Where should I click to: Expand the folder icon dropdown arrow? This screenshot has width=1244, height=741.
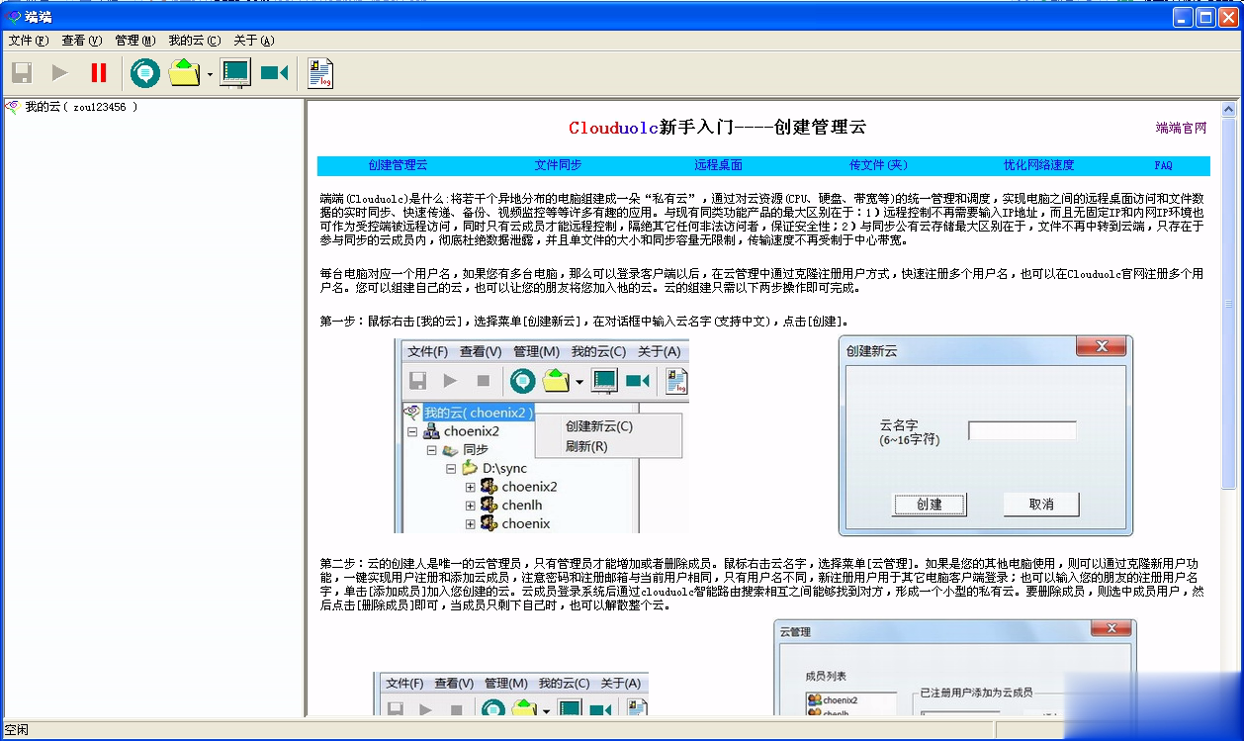tap(210, 74)
